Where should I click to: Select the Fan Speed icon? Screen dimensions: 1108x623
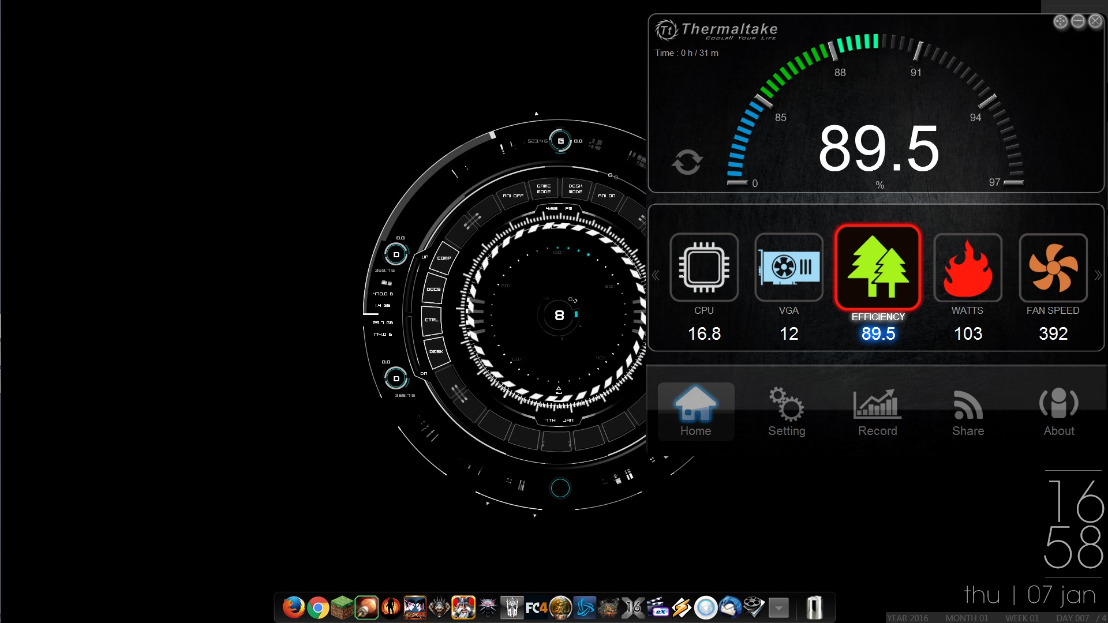[1053, 268]
